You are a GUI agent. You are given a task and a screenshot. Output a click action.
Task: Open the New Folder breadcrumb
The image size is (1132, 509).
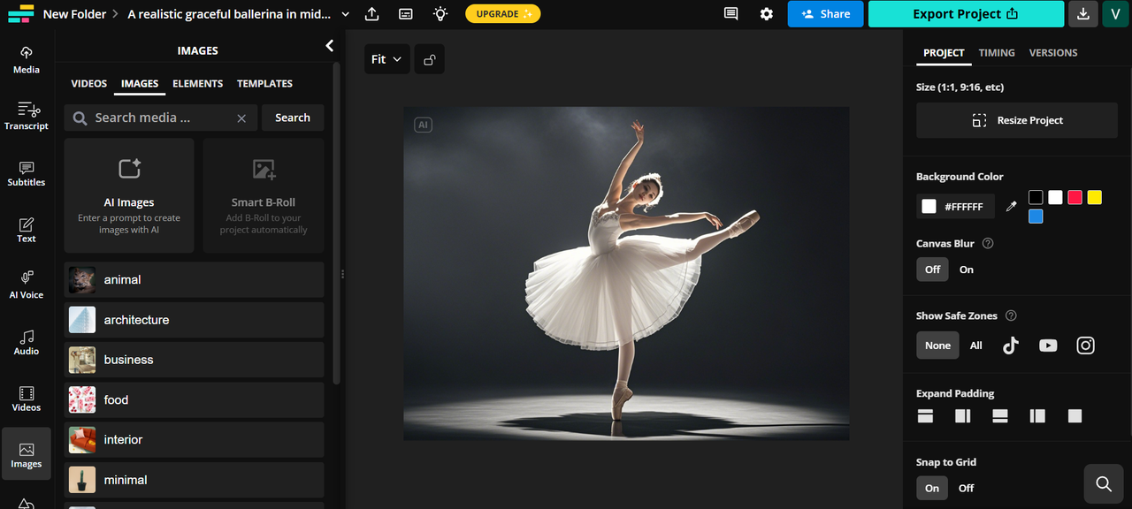click(75, 14)
